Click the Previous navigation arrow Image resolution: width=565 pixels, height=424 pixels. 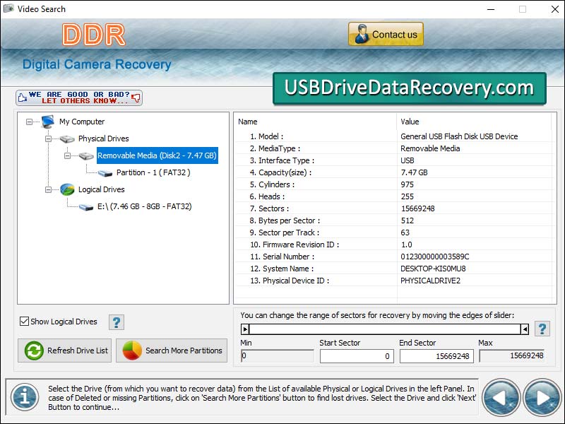click(501, 397)
